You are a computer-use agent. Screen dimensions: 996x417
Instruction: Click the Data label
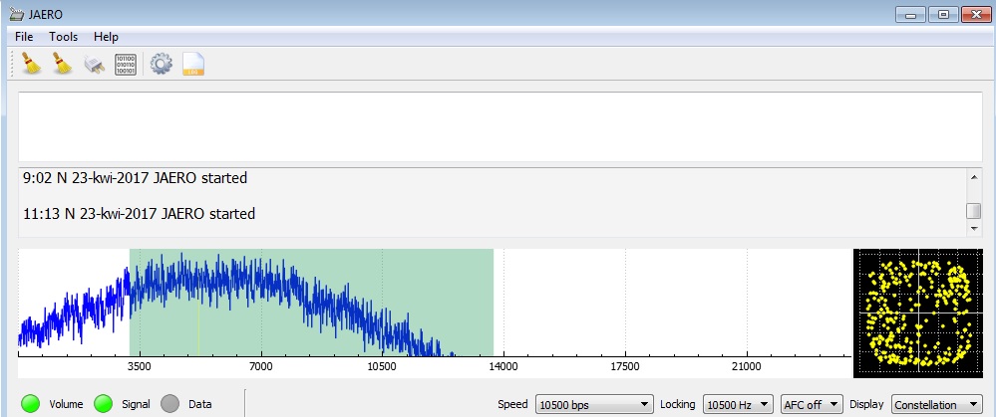click(x=200, y=404)
